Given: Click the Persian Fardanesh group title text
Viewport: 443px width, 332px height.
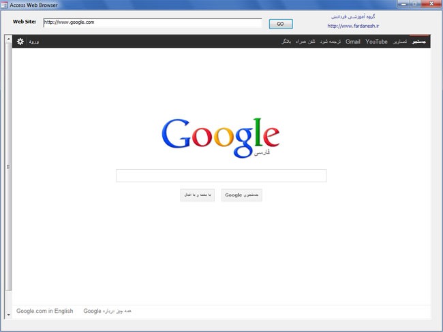Looking at the screenshot, I should (353, 16).
